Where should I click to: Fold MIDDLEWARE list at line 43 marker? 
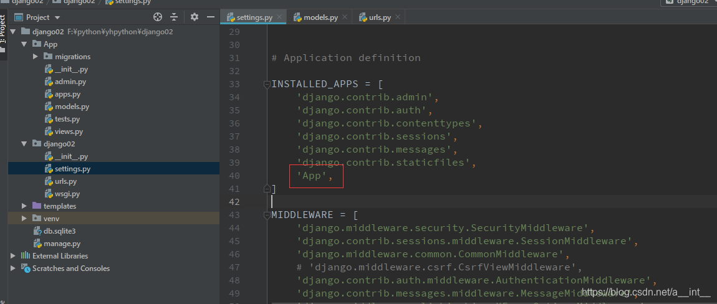coord(267,214)
